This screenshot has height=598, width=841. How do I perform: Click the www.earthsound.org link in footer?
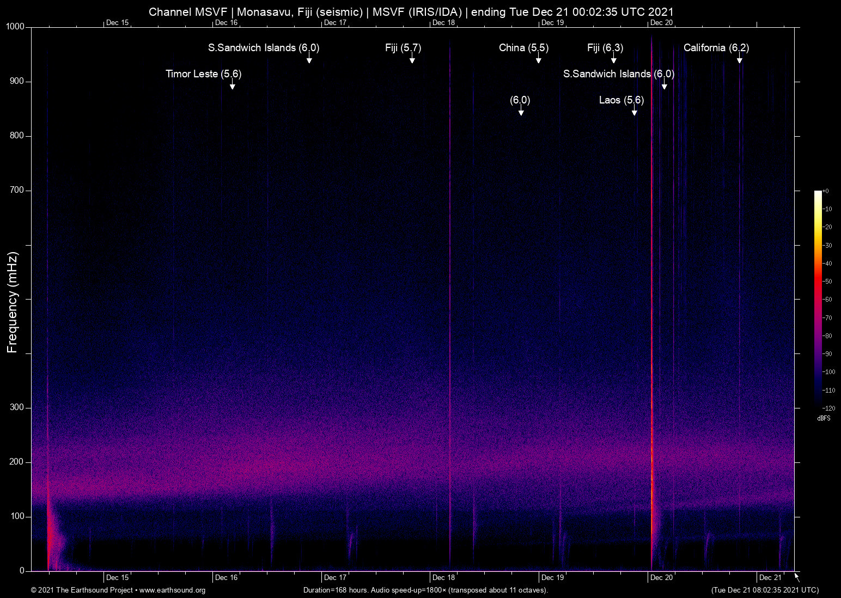point(172,590)
